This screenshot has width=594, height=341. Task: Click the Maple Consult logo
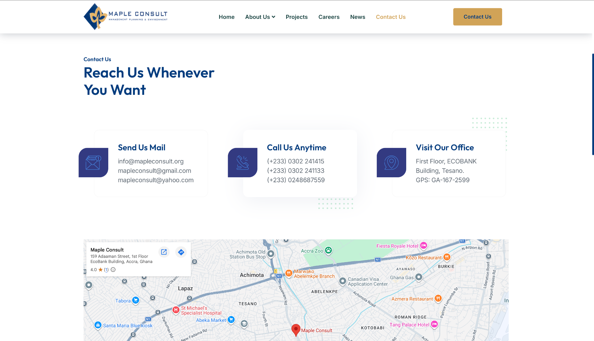pos(126,17)
